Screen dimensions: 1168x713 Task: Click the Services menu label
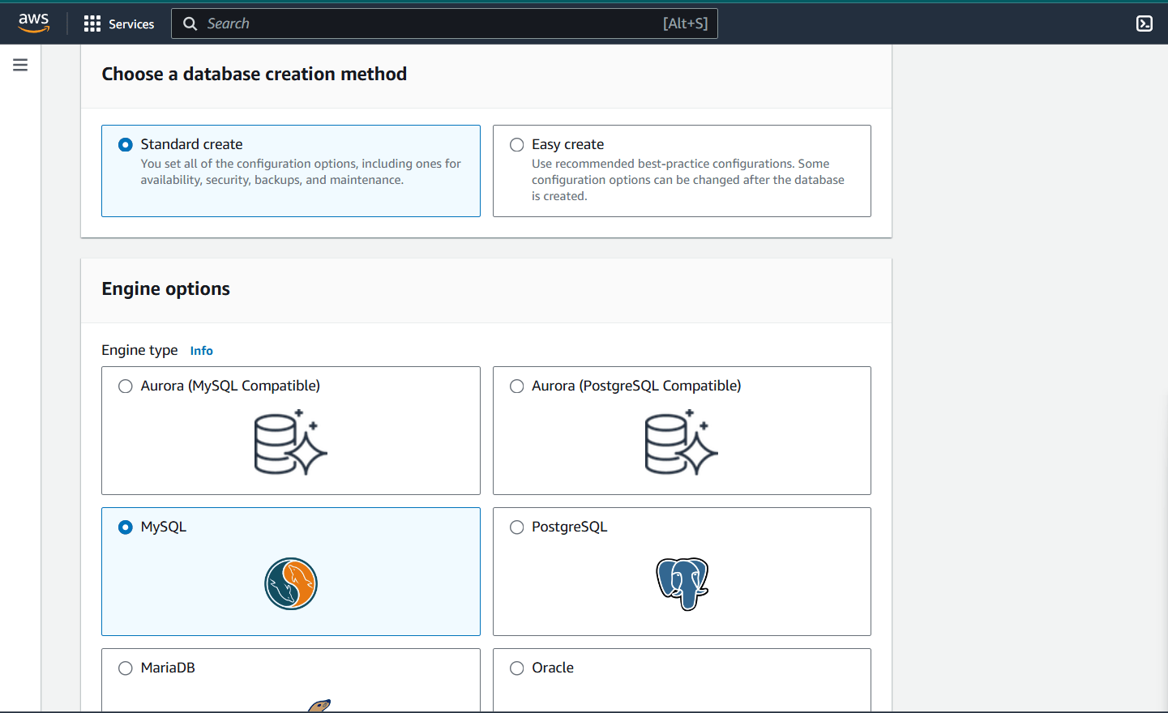(131, 24)
